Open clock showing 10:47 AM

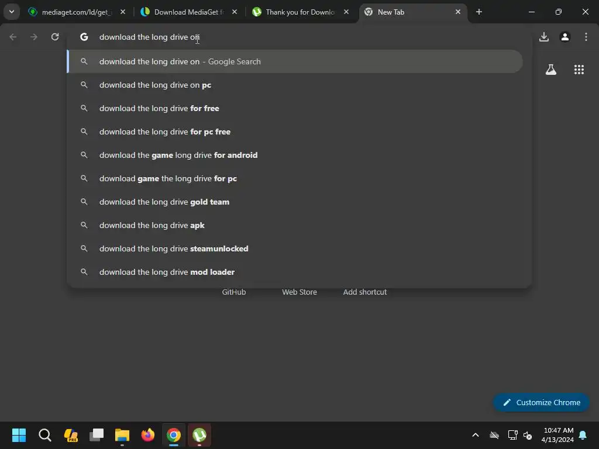[x=557, y=435]
